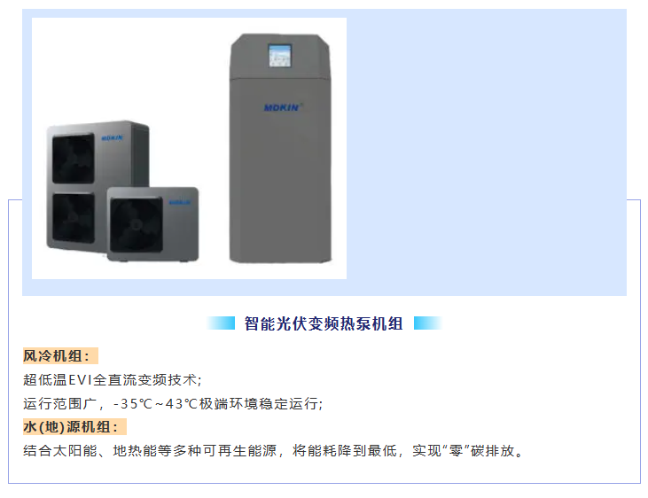The image size is (648, 498).
Task: Click the bottom fan of dual-fan unit
Action: click(74, 218)
